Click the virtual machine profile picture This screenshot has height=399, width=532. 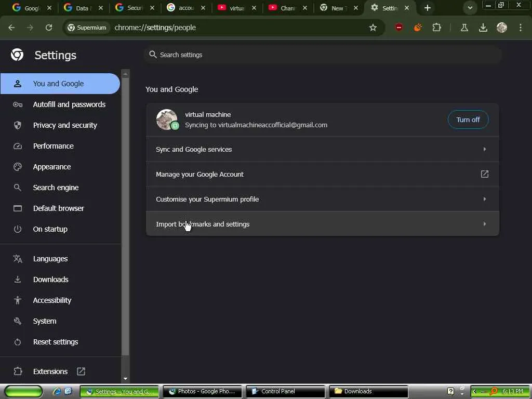167,119
